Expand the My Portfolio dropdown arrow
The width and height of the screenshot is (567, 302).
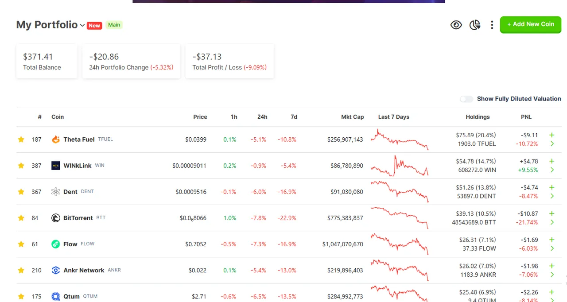point(82,25)
